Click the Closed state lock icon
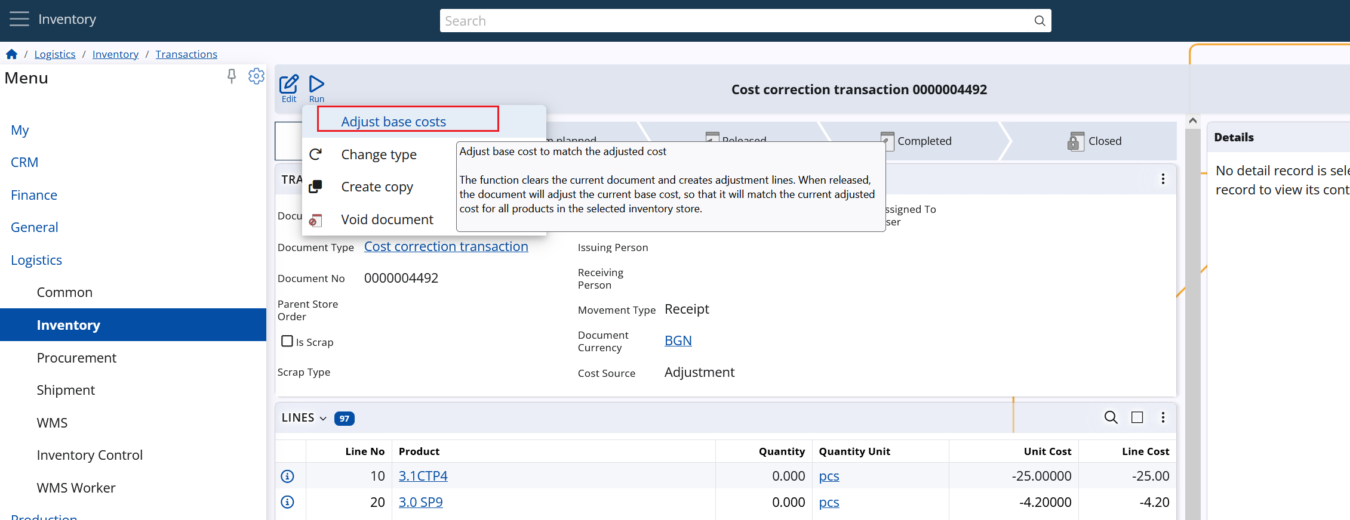1350x520 pixels. pyautogui.click(x=1075, y=141)
